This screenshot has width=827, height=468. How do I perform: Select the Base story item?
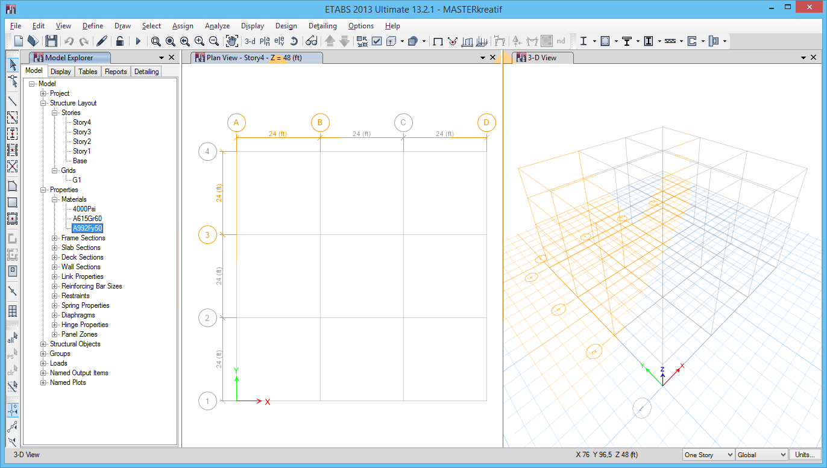pos(80,161)
